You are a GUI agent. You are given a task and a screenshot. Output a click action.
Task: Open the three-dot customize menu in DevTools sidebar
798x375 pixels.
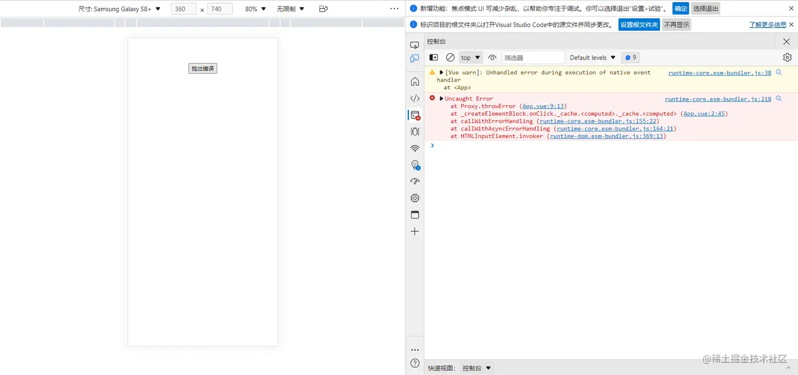tap(415, 350)
